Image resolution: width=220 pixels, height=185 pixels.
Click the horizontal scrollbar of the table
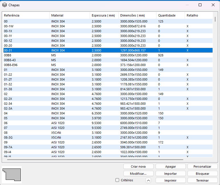pyautogui.click(x=95, y=159)
